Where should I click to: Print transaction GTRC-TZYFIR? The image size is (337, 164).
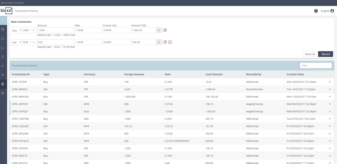(x=330, y=82)
